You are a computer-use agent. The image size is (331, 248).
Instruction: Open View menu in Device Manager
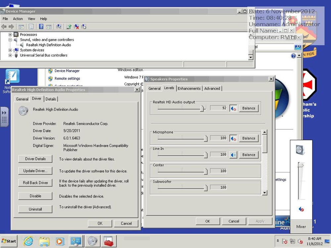pos(31,19)
